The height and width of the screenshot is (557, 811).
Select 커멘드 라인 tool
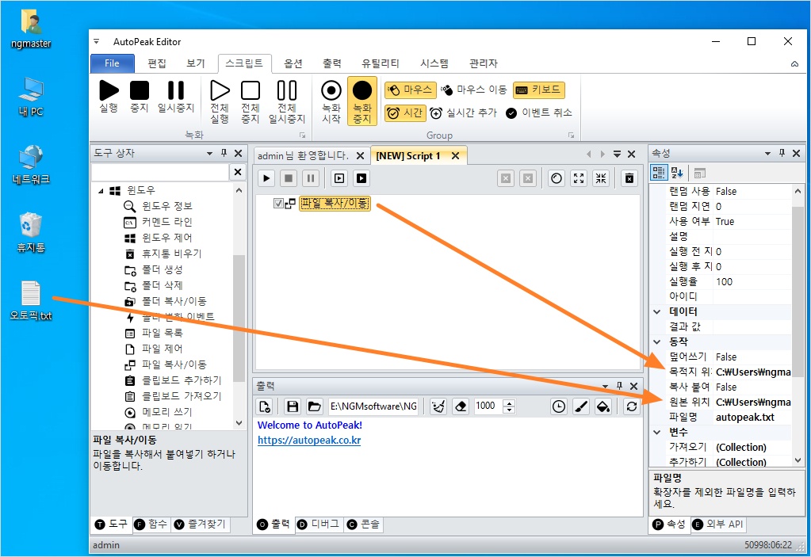pyautogui.click(x=167, y=222)
